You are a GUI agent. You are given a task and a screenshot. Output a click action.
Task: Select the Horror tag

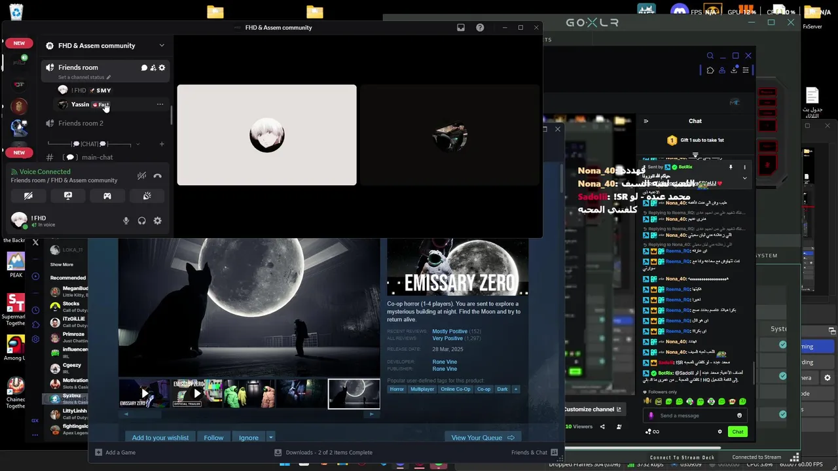pos(397,389)
